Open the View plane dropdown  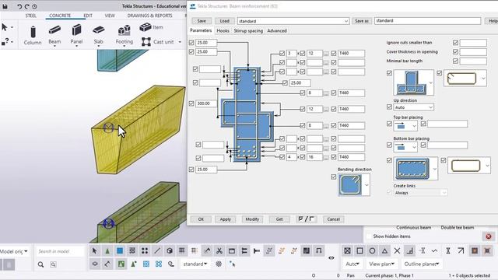tap(382, 264)
